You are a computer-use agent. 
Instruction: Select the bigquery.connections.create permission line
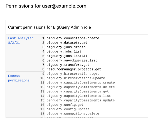click(x=73, y=38)
